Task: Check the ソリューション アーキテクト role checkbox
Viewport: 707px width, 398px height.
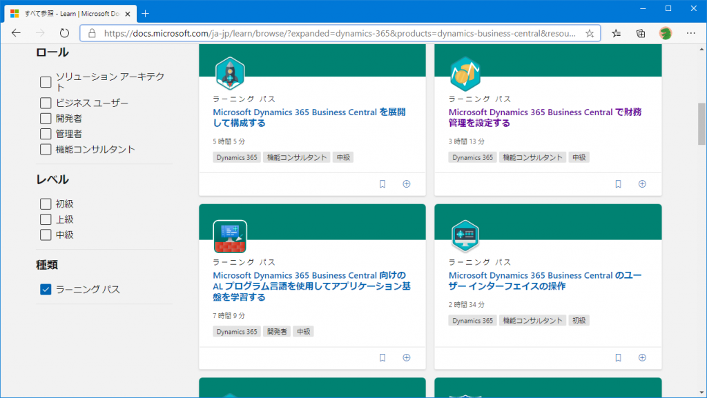Action: pos(46,82)
